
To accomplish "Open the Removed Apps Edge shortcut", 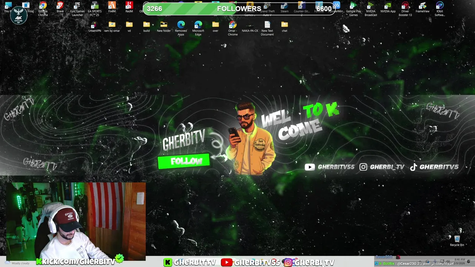I will 181,28.
